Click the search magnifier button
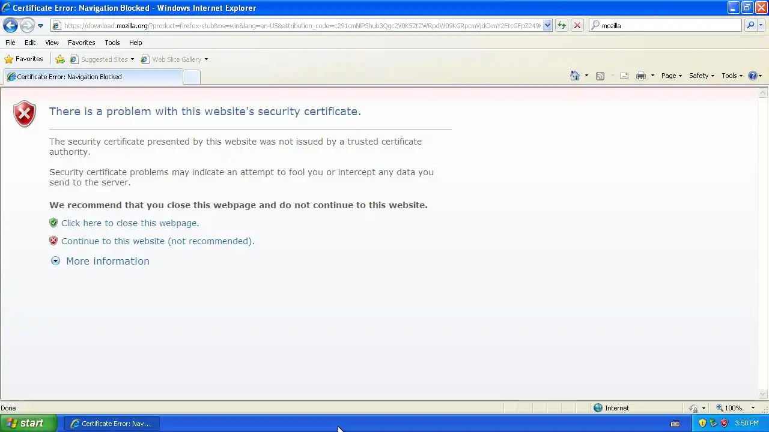Screen dimensions: 769x432 click(750, 26)
